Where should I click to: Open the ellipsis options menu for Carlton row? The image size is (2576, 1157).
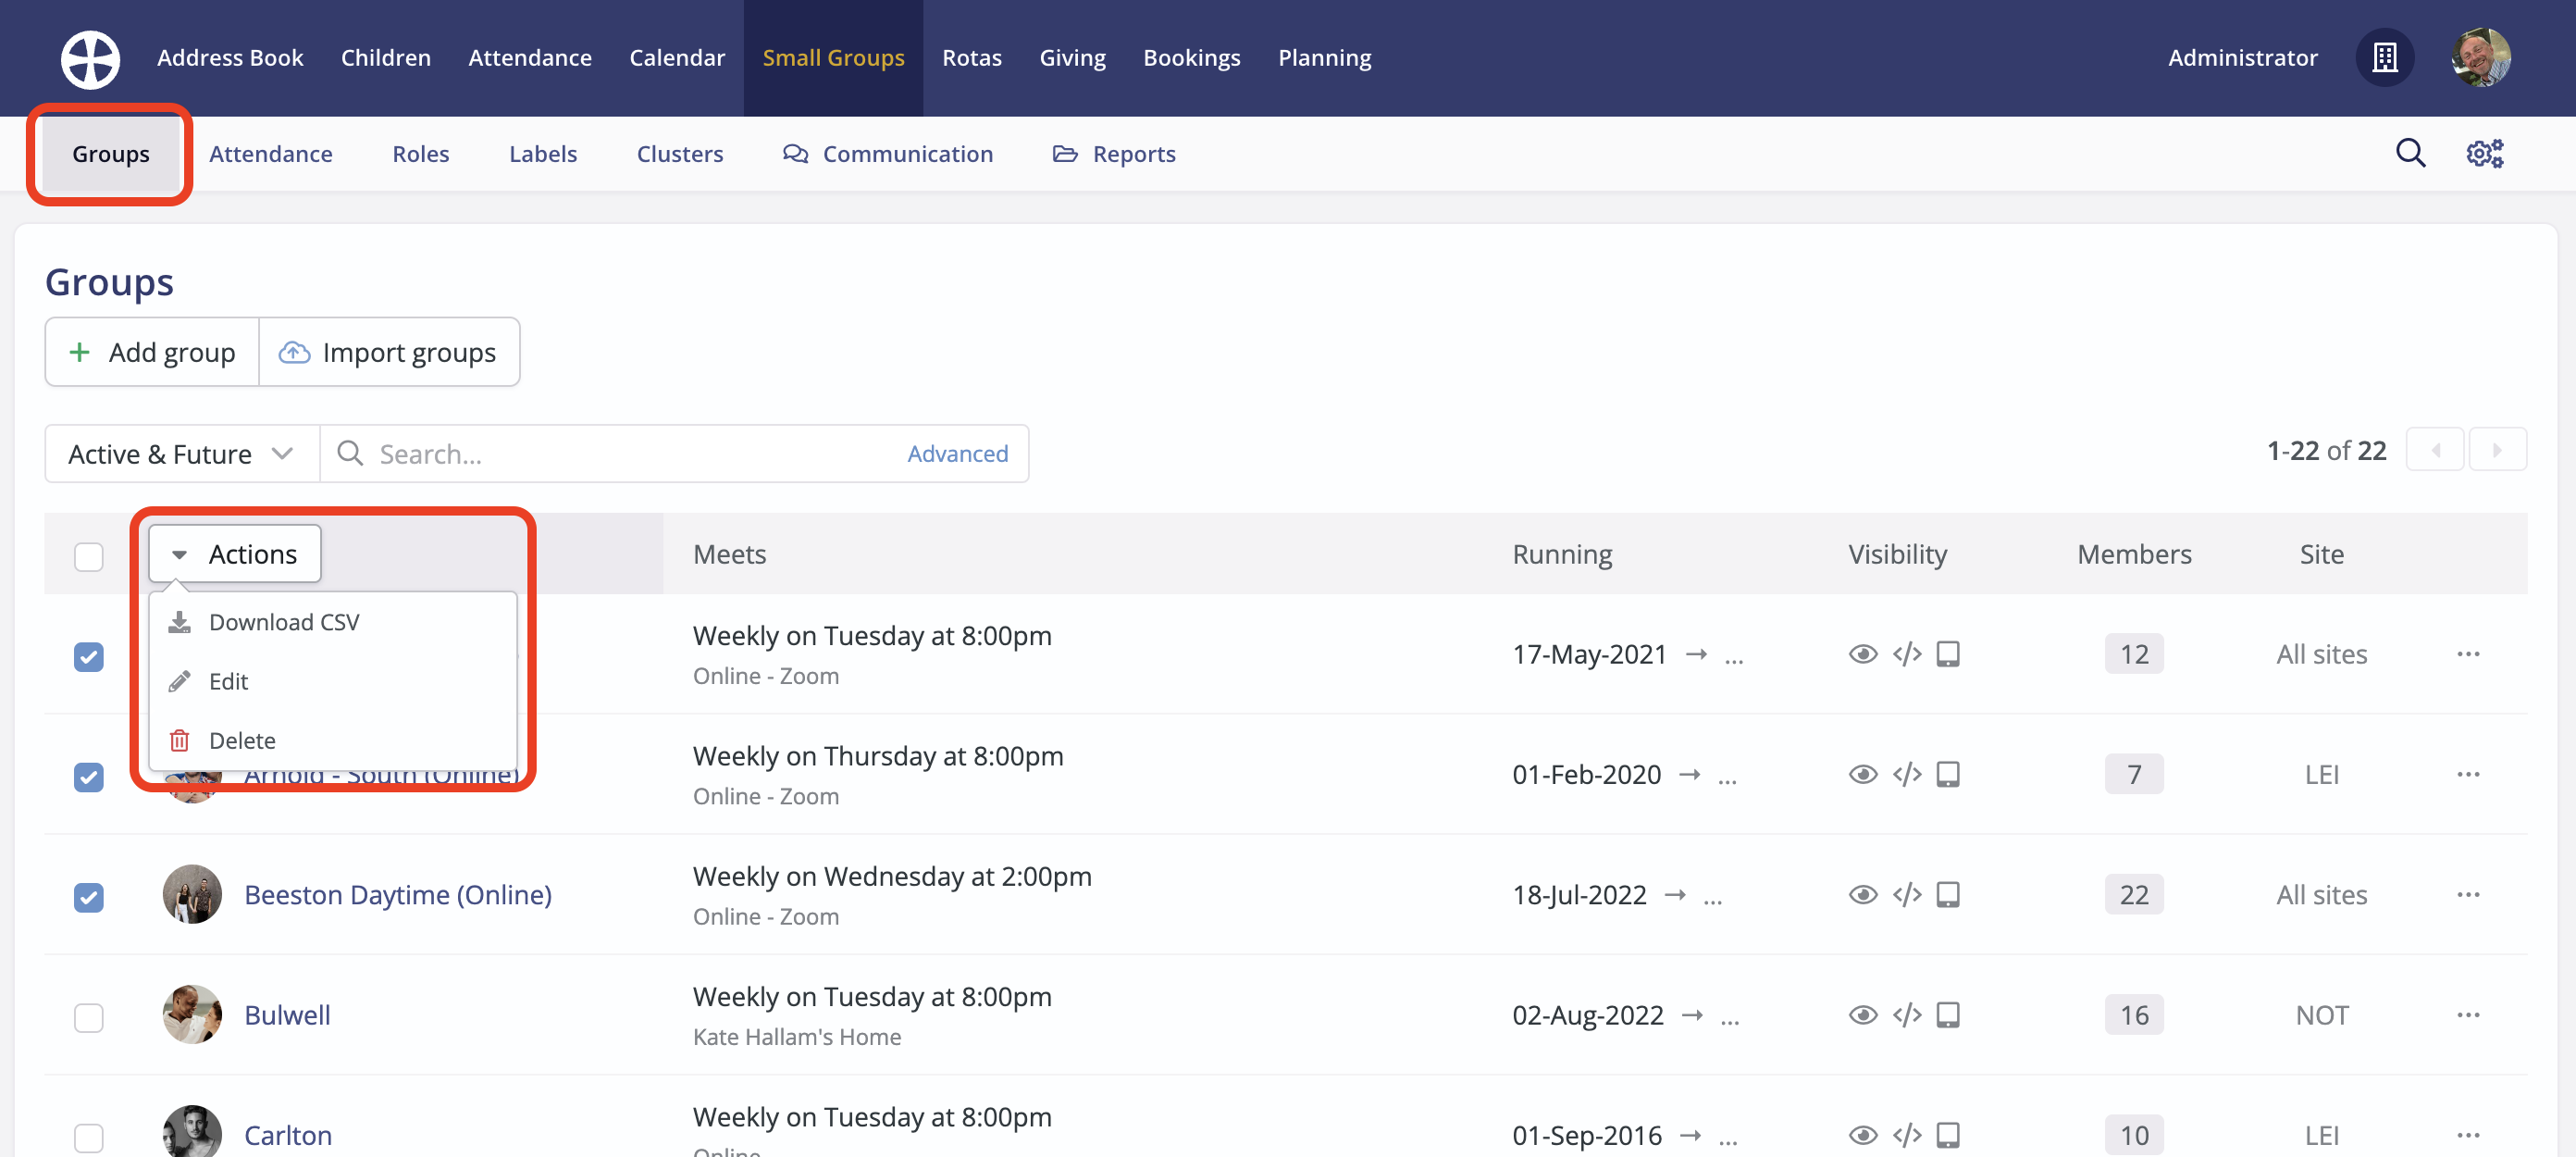[x=2468, y=1136]
